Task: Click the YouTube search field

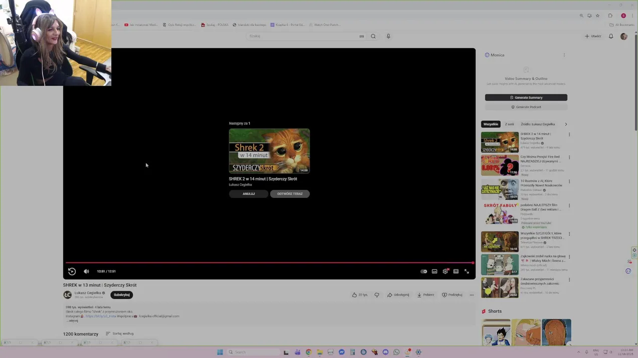Action: coord(305,36)
